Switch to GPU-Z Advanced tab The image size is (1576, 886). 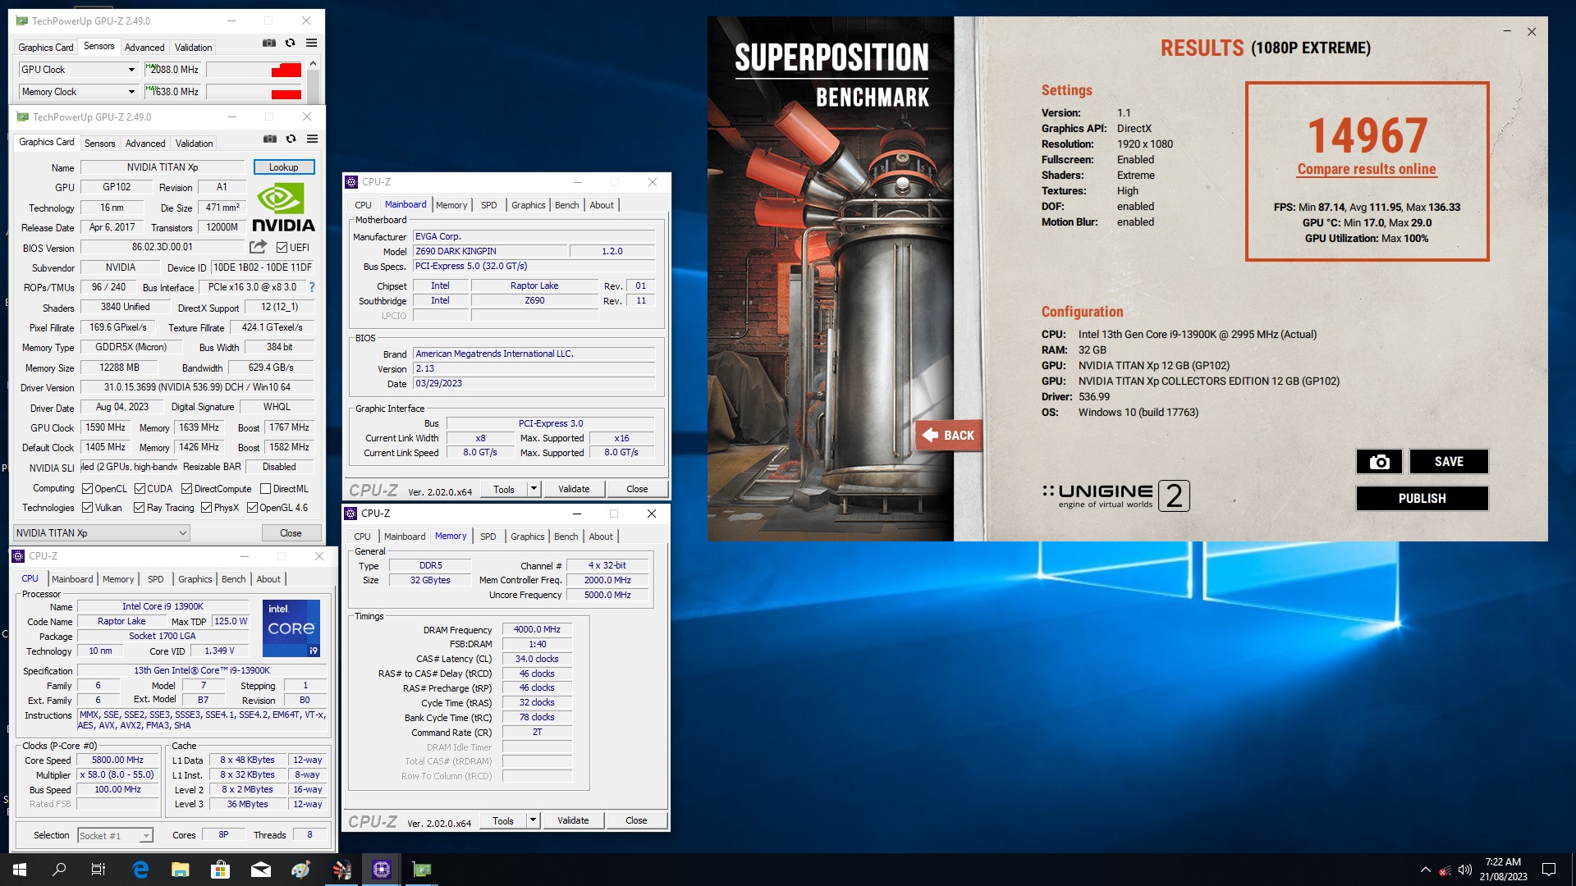[x=145, y=144]
